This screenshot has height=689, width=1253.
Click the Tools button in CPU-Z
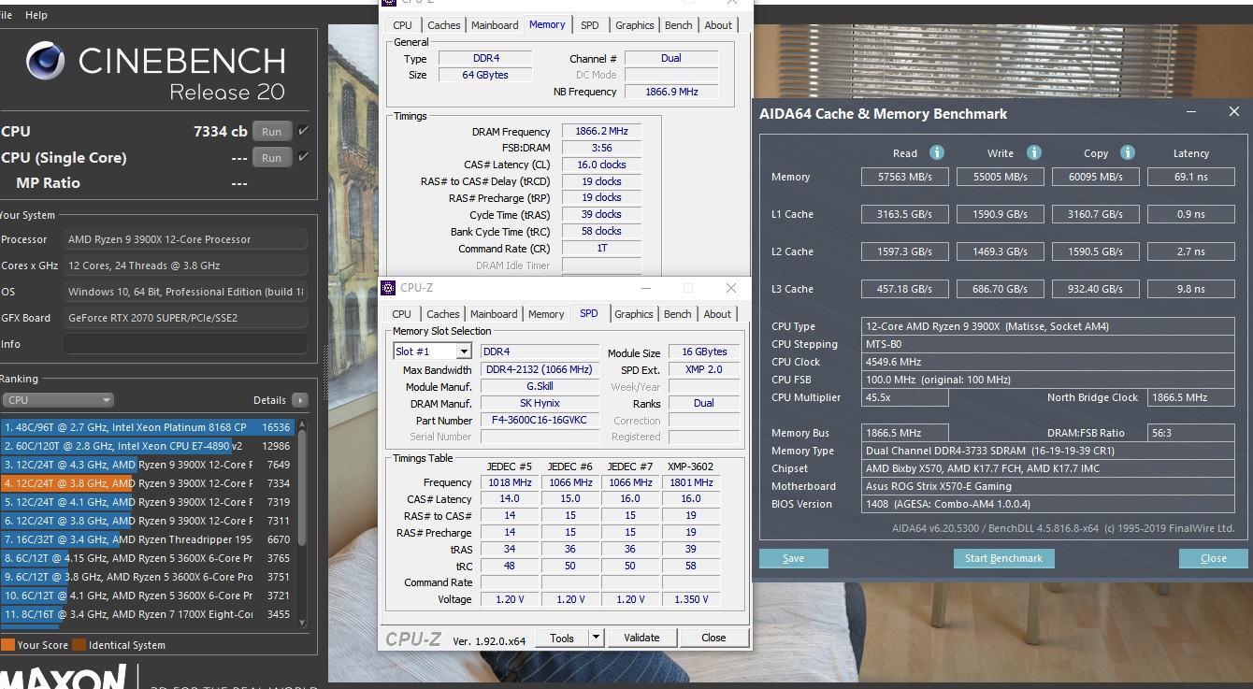coord(562,638)
